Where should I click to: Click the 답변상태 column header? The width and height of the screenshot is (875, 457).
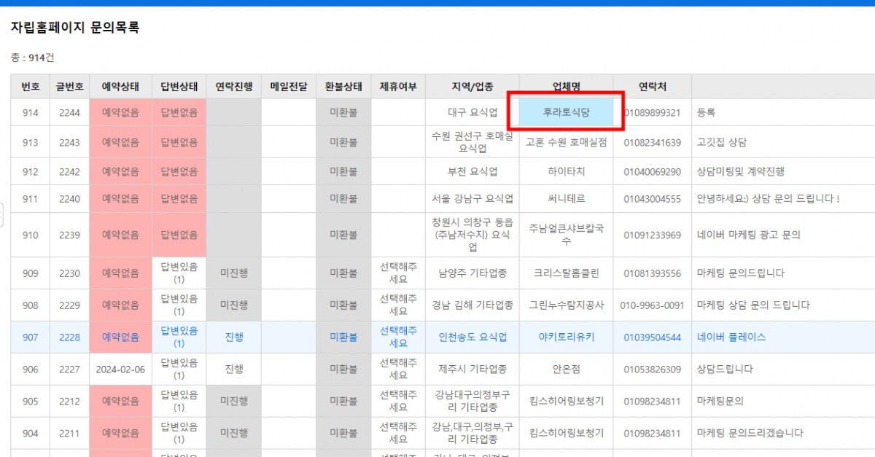(179, 87)
